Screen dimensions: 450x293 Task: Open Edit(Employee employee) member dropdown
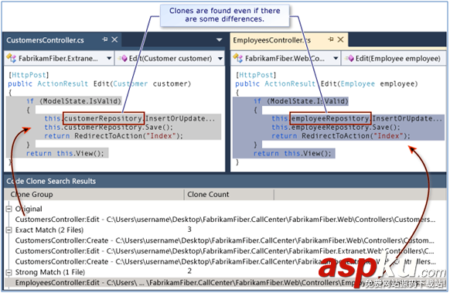click(394, 58)
